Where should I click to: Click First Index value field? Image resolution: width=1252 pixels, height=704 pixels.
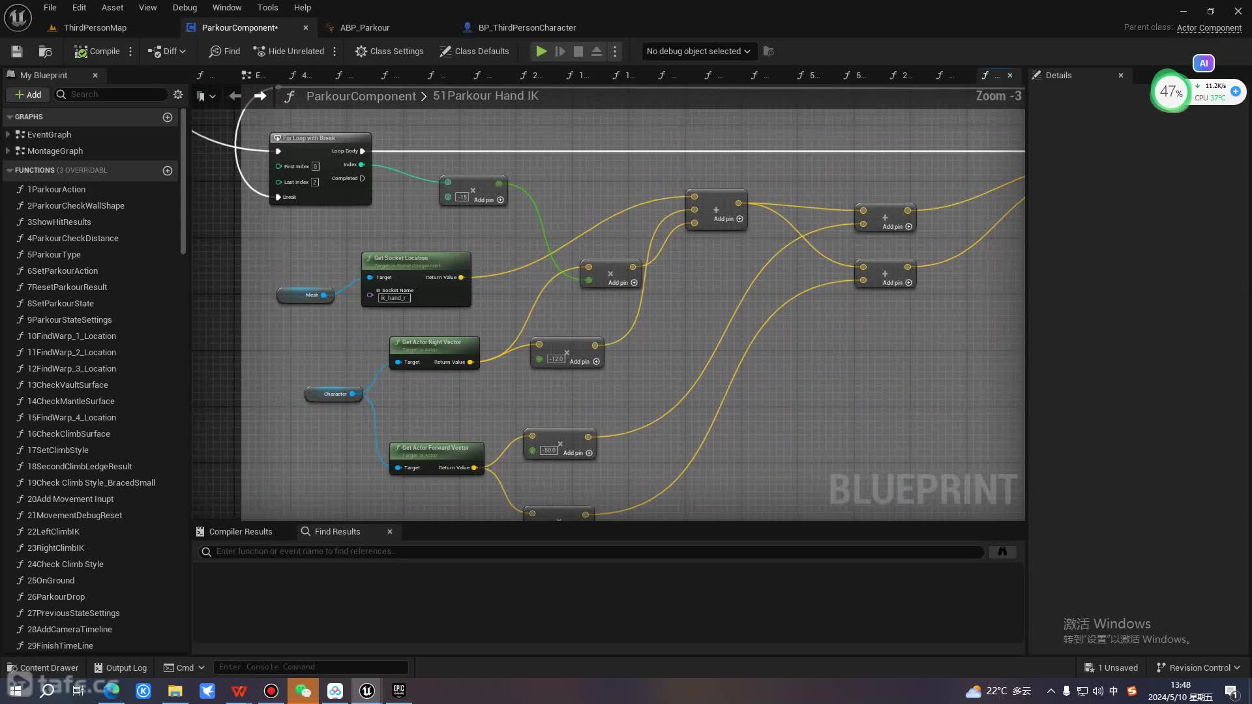tap(316, 166)
